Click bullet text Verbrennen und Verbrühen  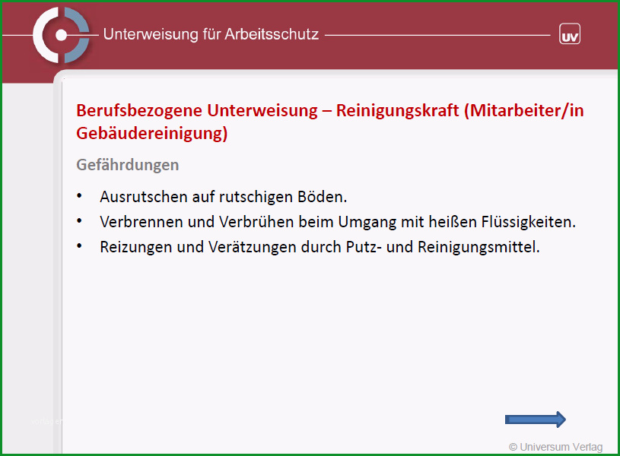pos(338,222)
